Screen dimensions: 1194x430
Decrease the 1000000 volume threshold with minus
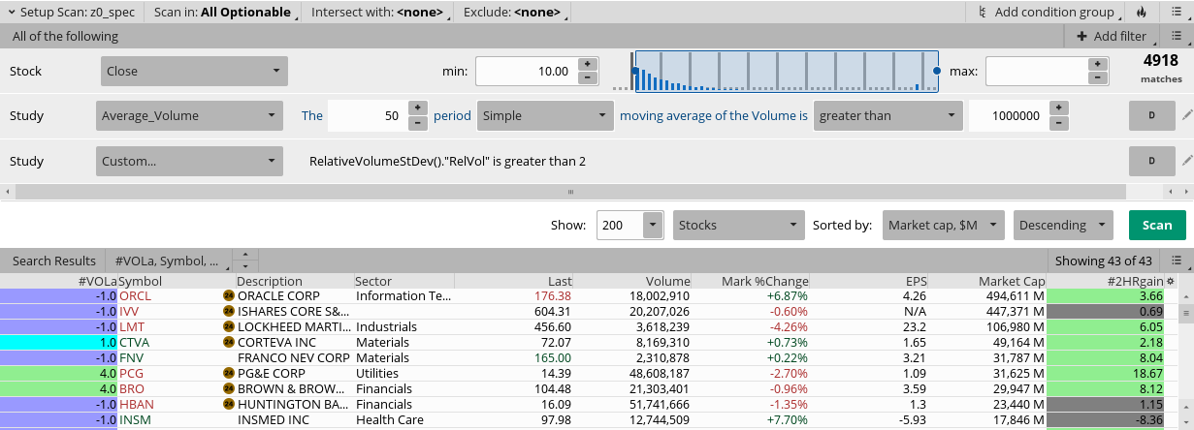(x=1058, y=123)
